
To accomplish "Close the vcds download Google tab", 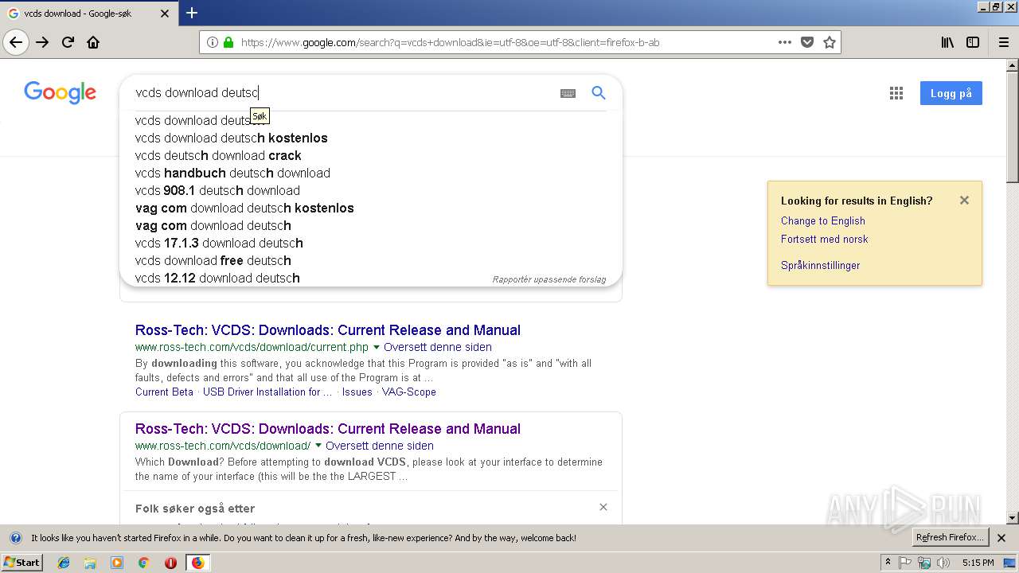I will click(165, 14).
